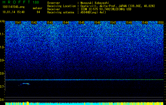Click the 1.0 kHz axis label
Viewport: 166px width, 105px height.
pos(2,47)
